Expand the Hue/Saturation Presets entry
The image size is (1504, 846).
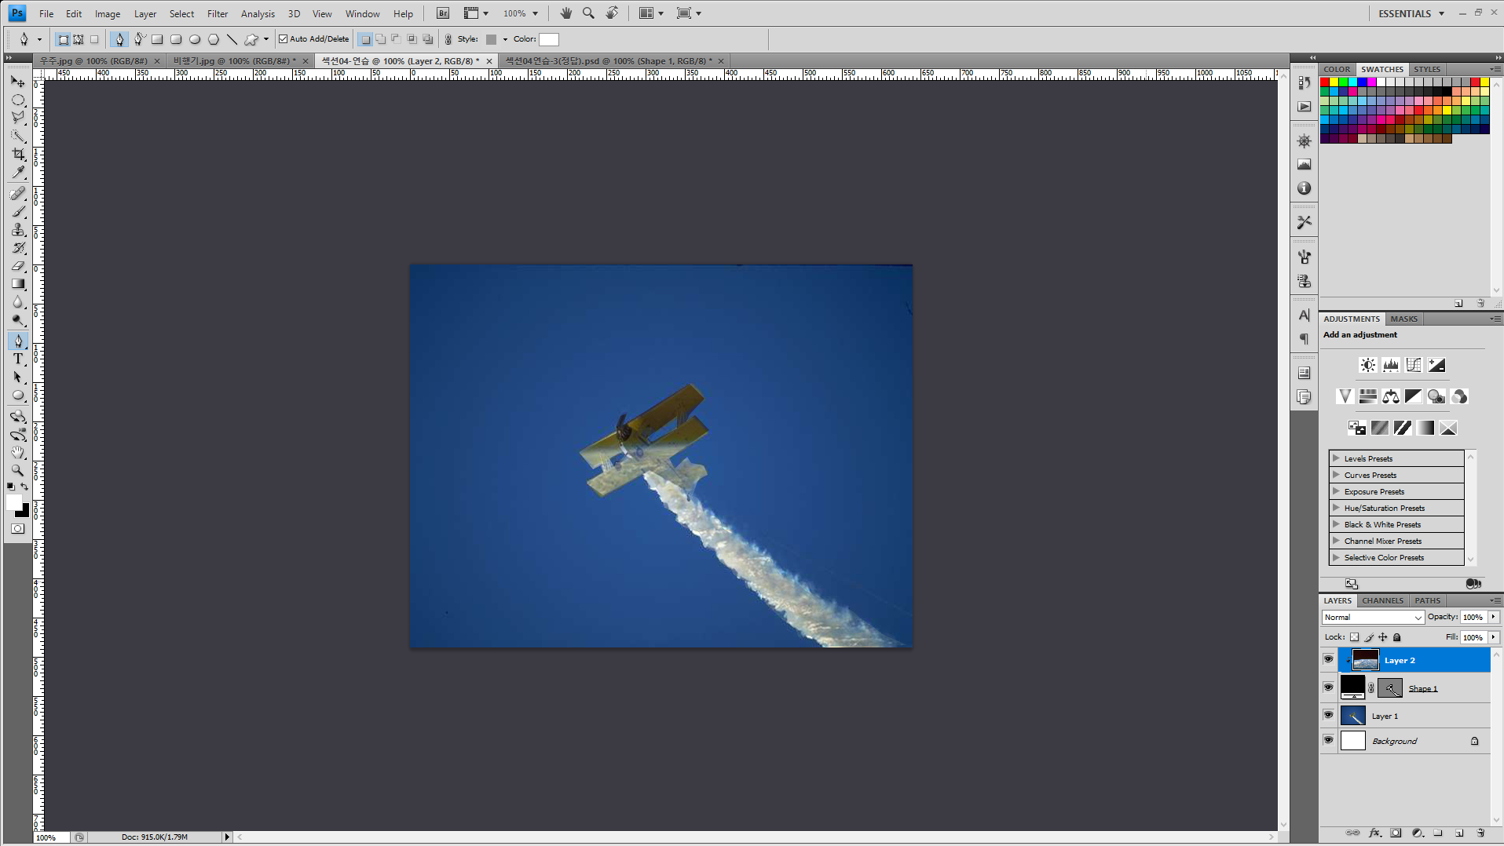pos(1336,508)
